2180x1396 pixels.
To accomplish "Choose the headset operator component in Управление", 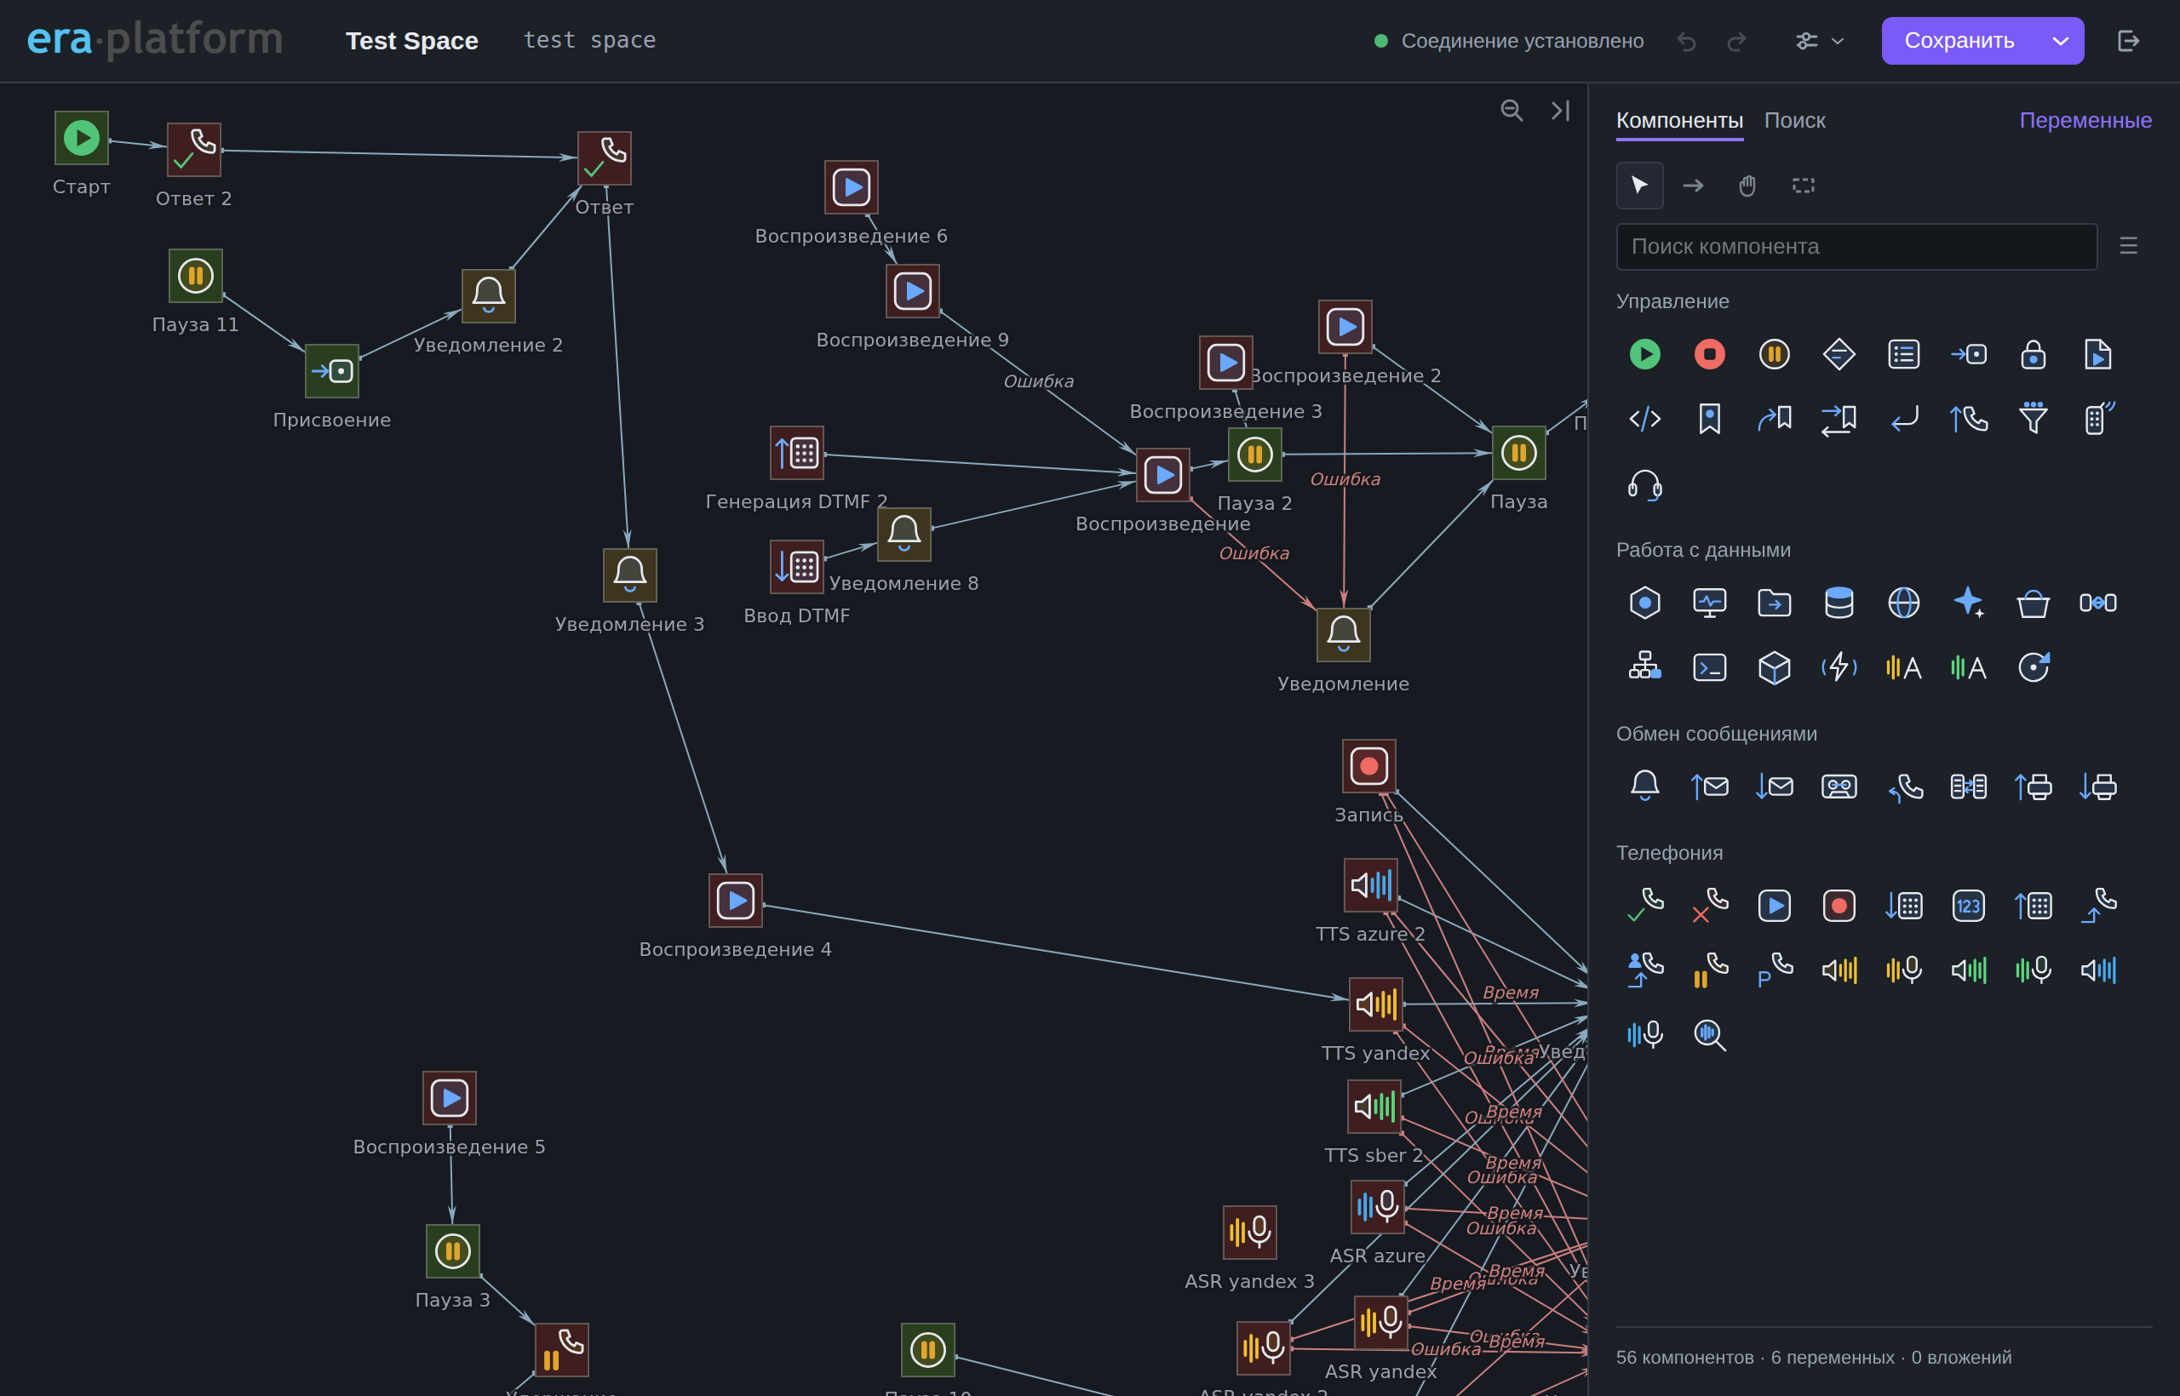I will coord(1644,484).
